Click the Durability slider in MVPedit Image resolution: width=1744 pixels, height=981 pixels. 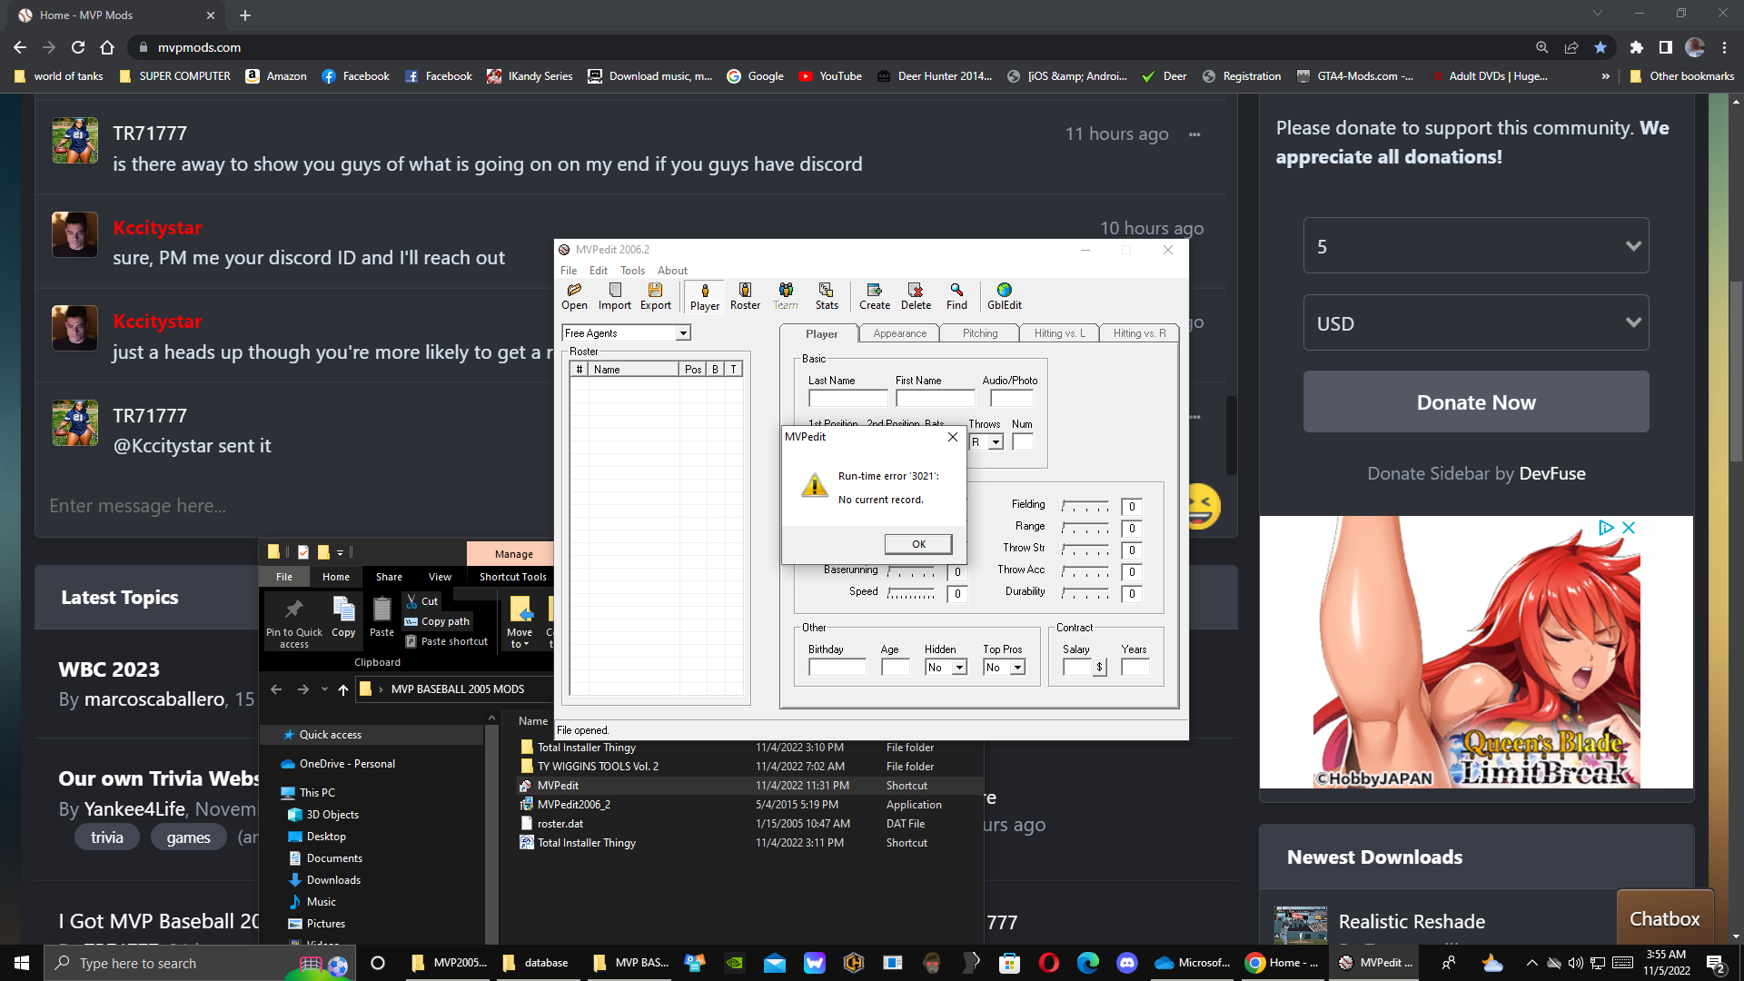(1085, 593)
